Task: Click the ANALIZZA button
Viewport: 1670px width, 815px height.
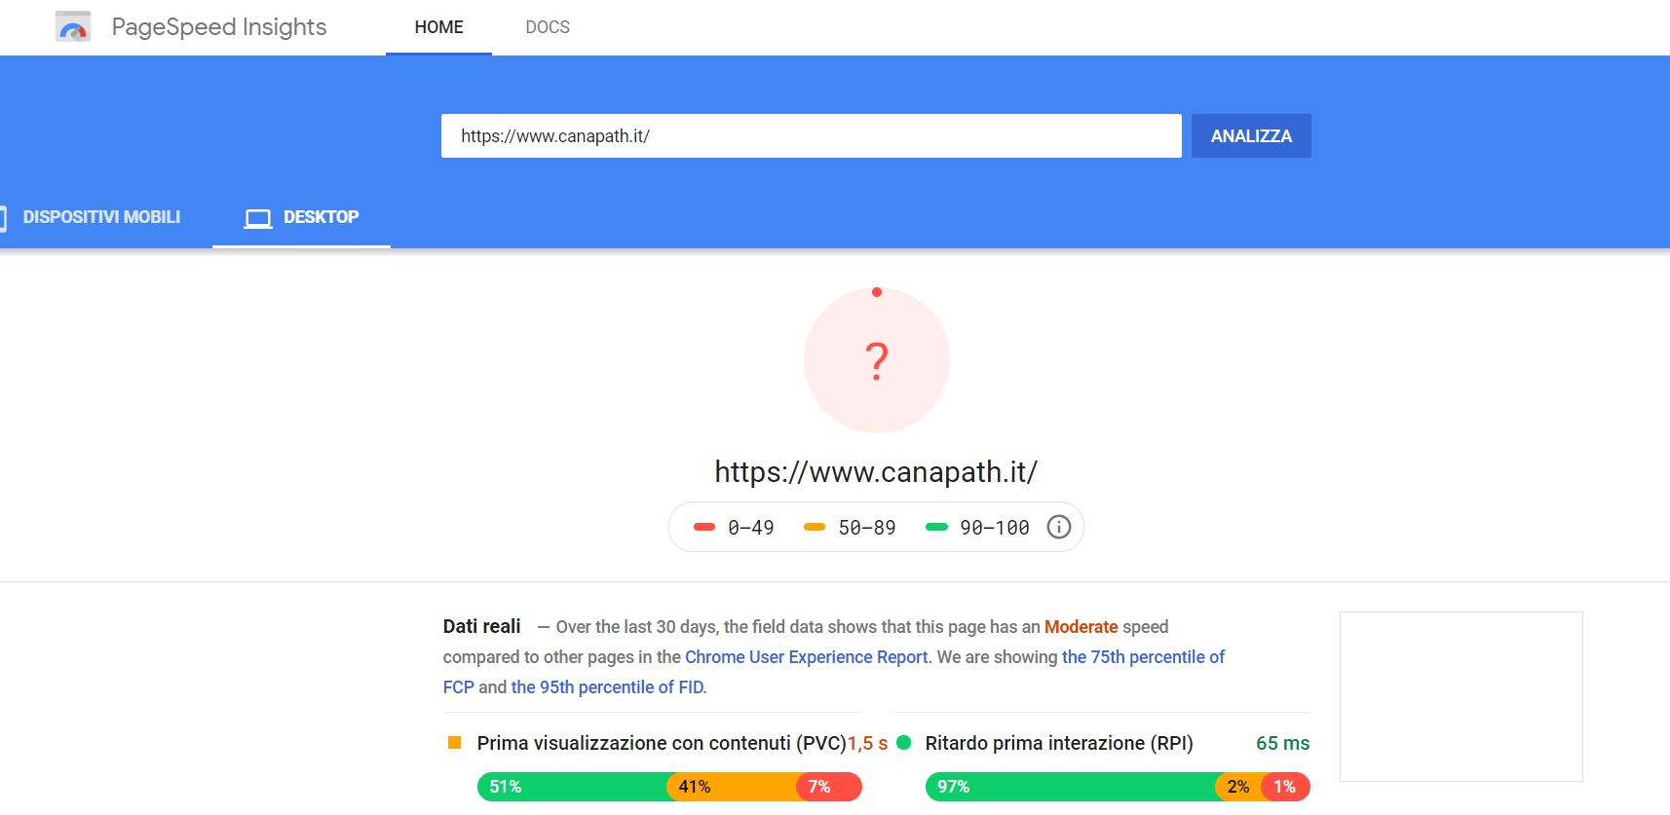Action: [1251, 136]
